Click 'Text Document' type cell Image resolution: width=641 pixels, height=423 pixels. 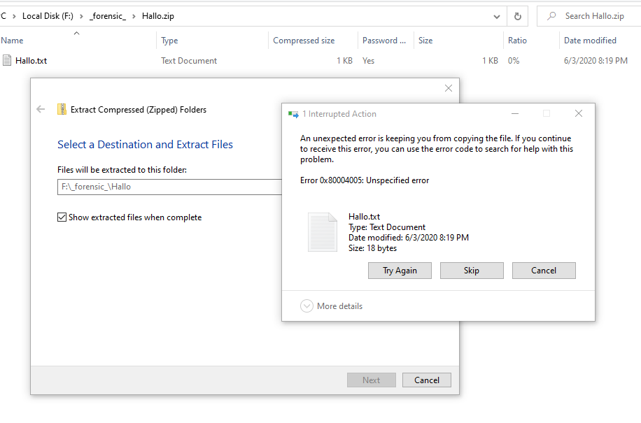pyautogui.click(x=189, y=60)
